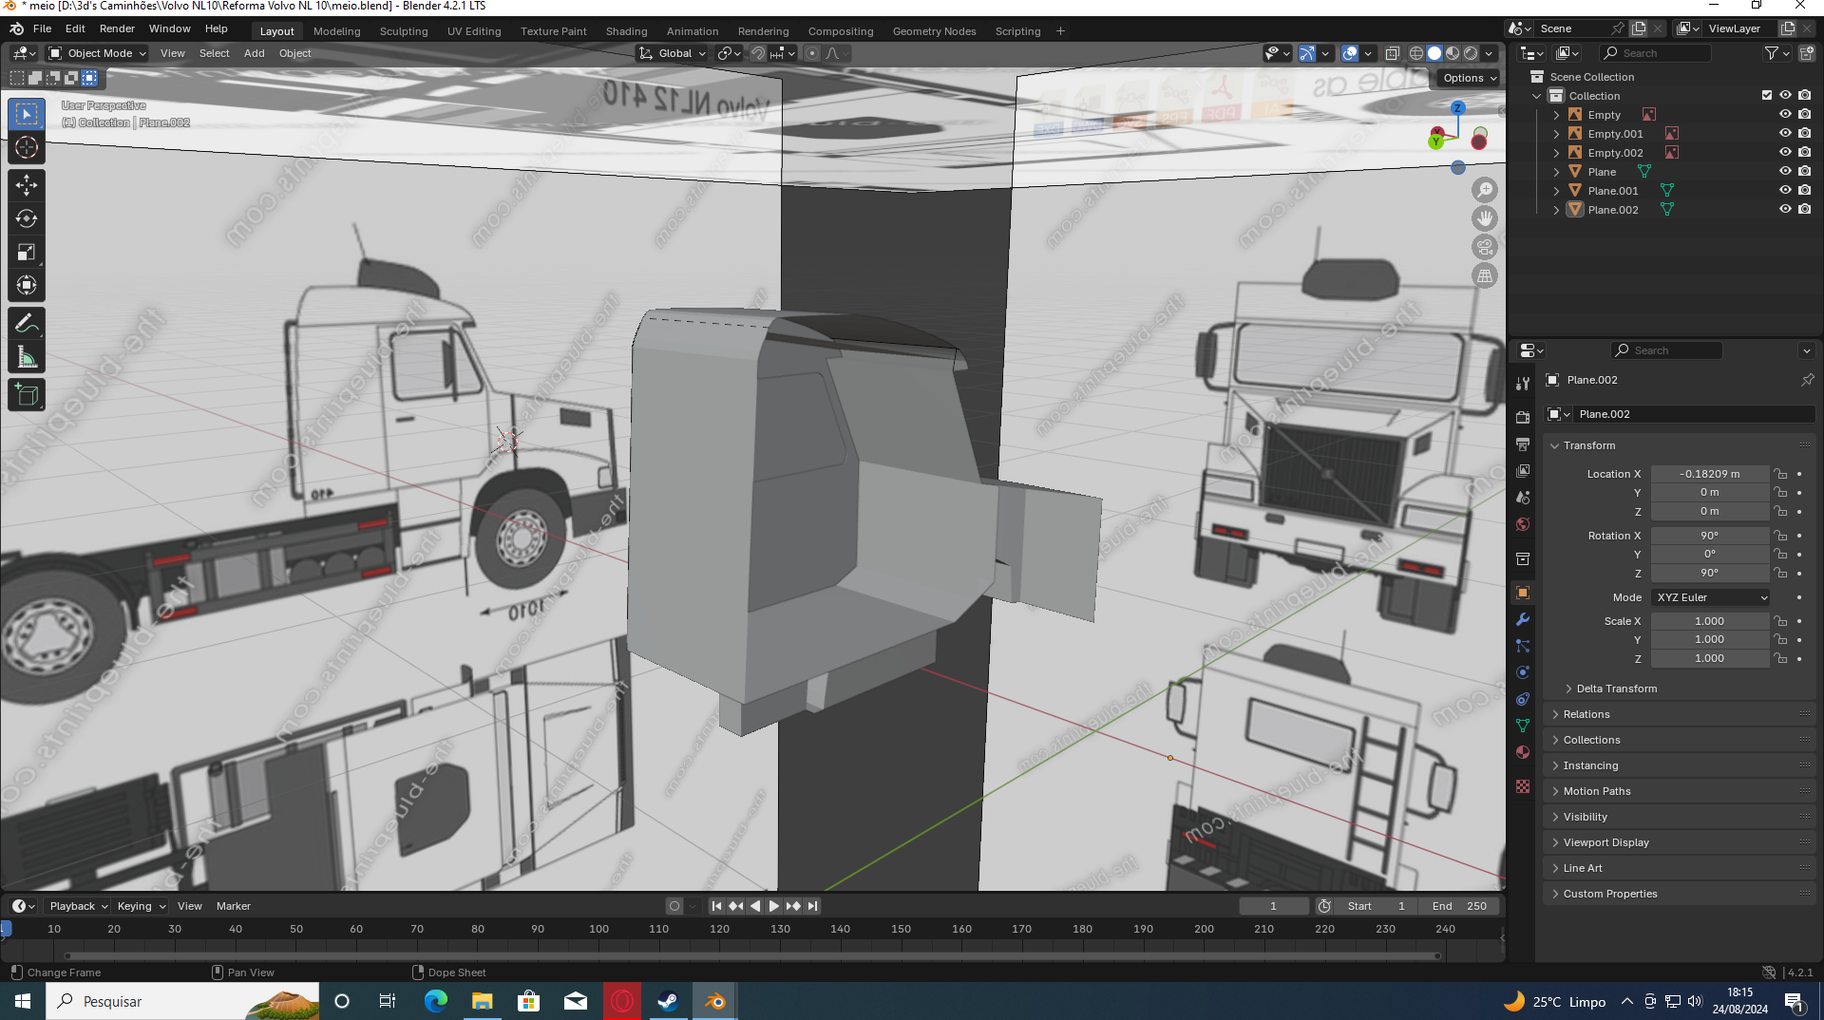Image resolution: width=1824 pixels, height=1020 pixels.
Task: Select the Annotate tool
Action: click(27, 324)
